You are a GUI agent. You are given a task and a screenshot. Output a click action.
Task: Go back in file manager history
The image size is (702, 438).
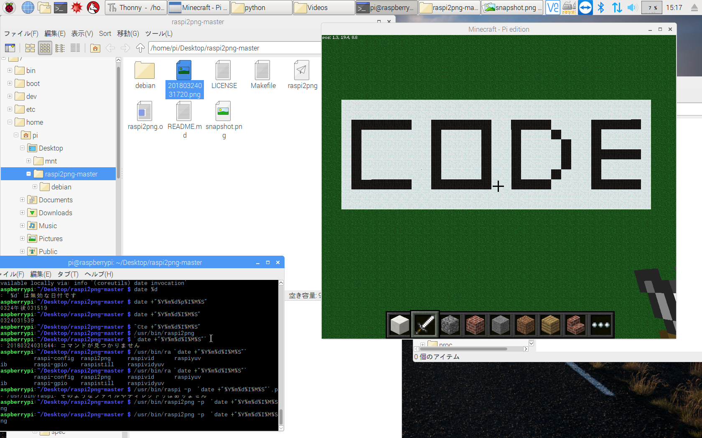tap(110, 48)
